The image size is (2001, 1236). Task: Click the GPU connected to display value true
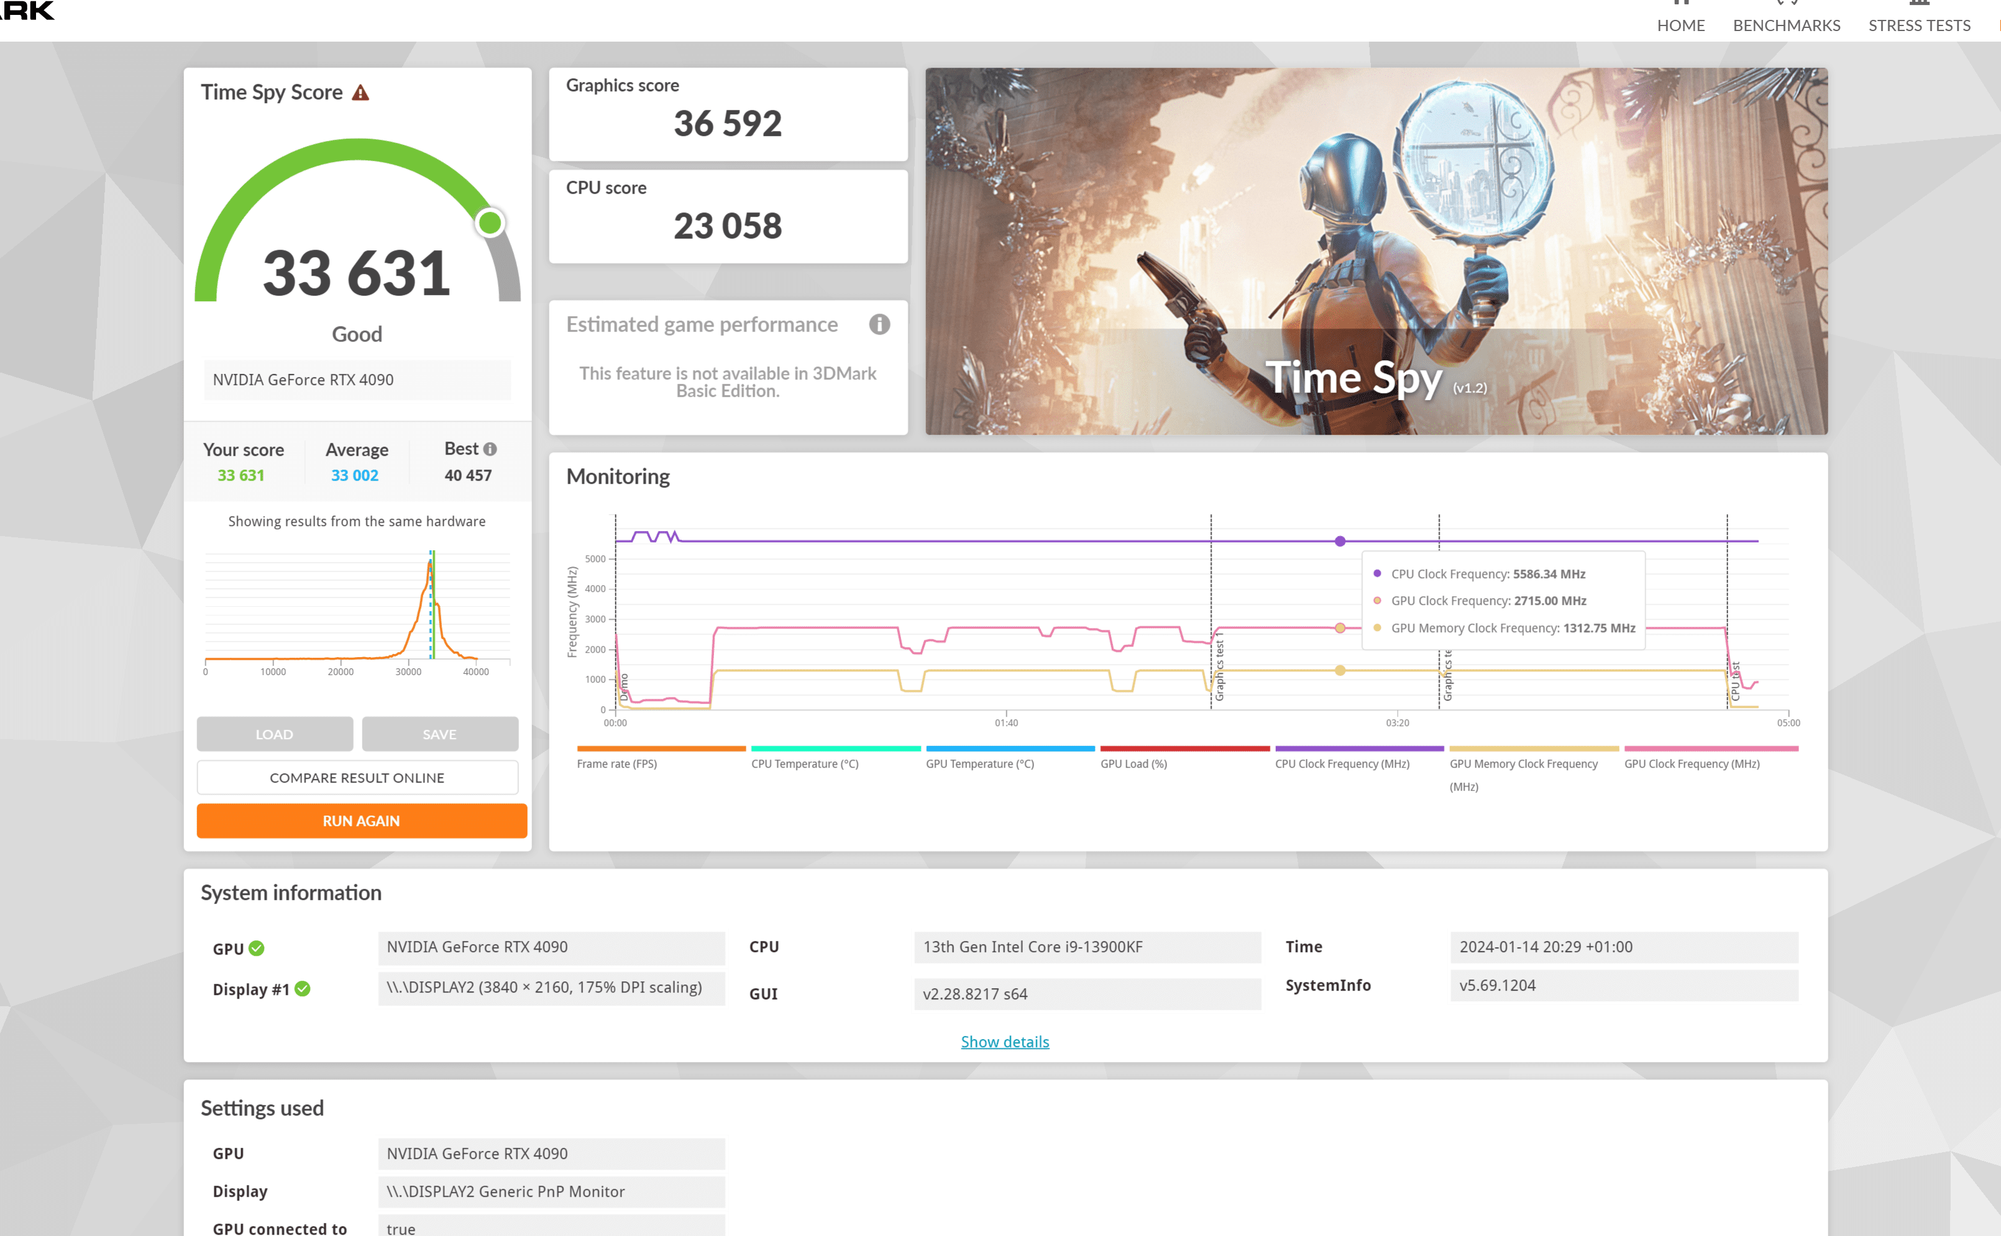coord(551,1226)
